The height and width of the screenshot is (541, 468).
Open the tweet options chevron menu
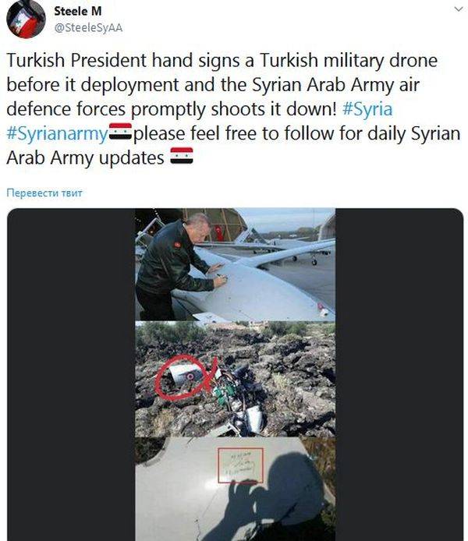(x=459, y=9)
